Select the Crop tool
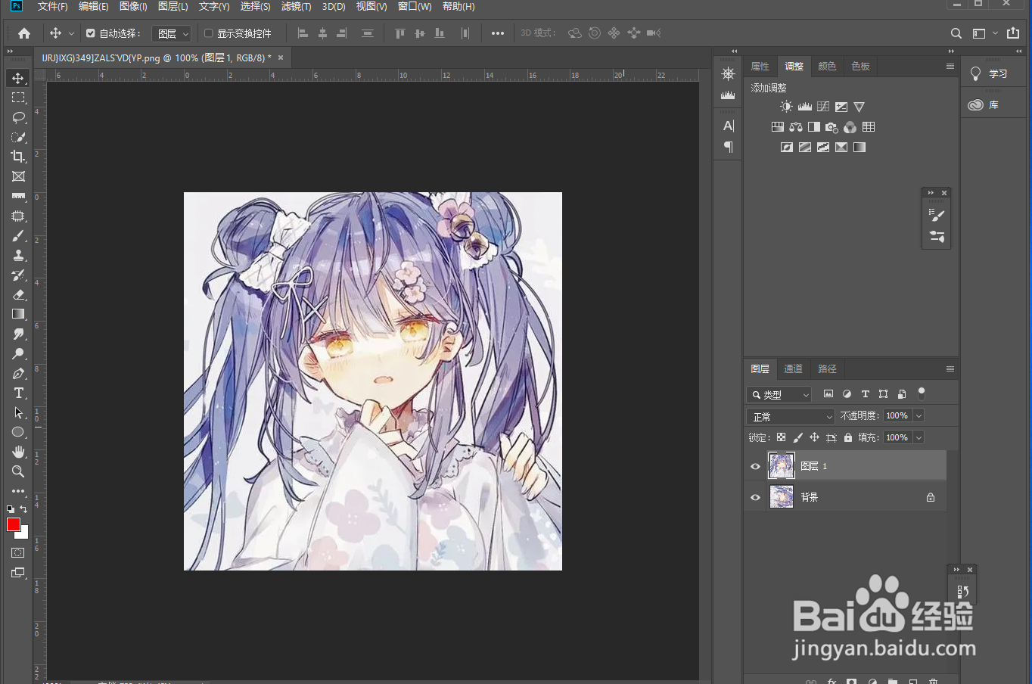The image size is (1032, 684). 18,157
